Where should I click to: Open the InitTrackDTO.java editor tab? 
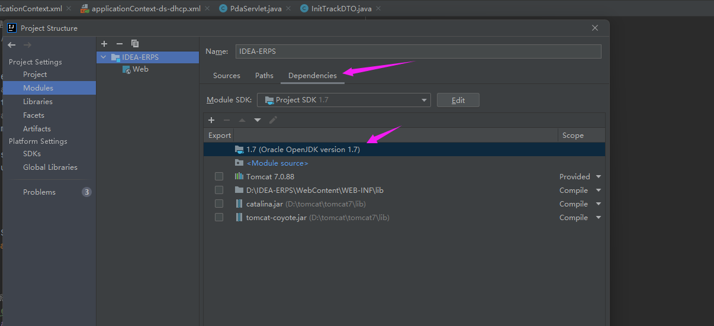click(340, 9)
